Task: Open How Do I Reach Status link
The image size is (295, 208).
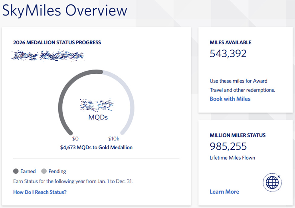Action: (x=40, y=192)
